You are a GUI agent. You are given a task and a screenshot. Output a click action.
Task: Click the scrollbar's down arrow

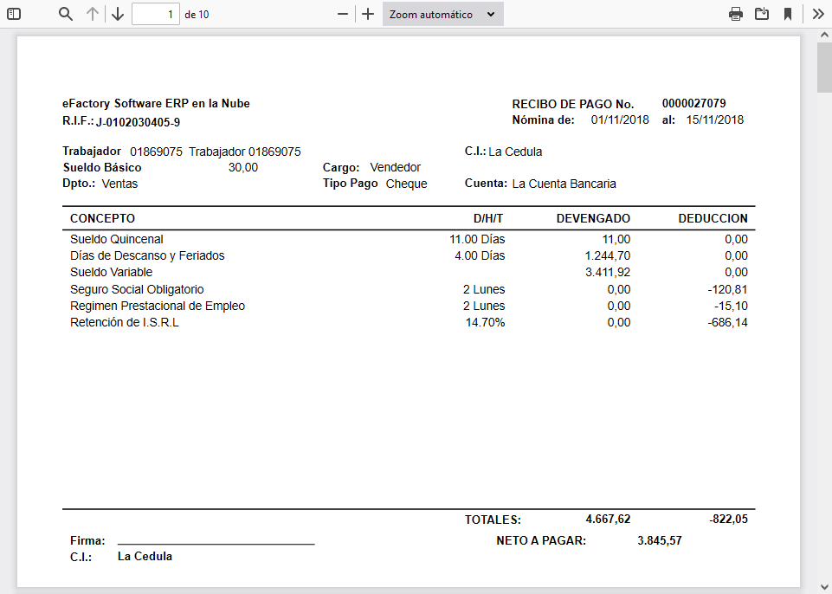(822, 586)
